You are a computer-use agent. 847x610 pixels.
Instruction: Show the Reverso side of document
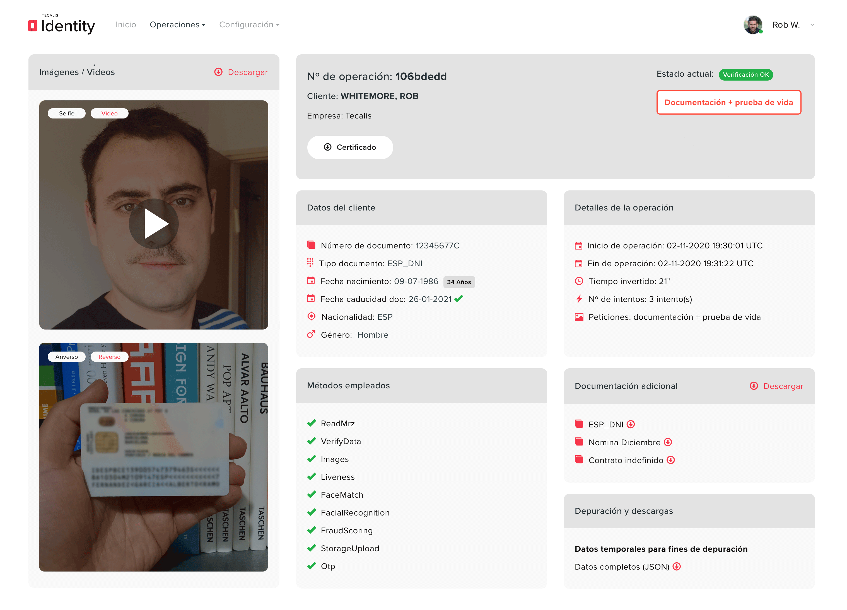(x=109, y=357)
